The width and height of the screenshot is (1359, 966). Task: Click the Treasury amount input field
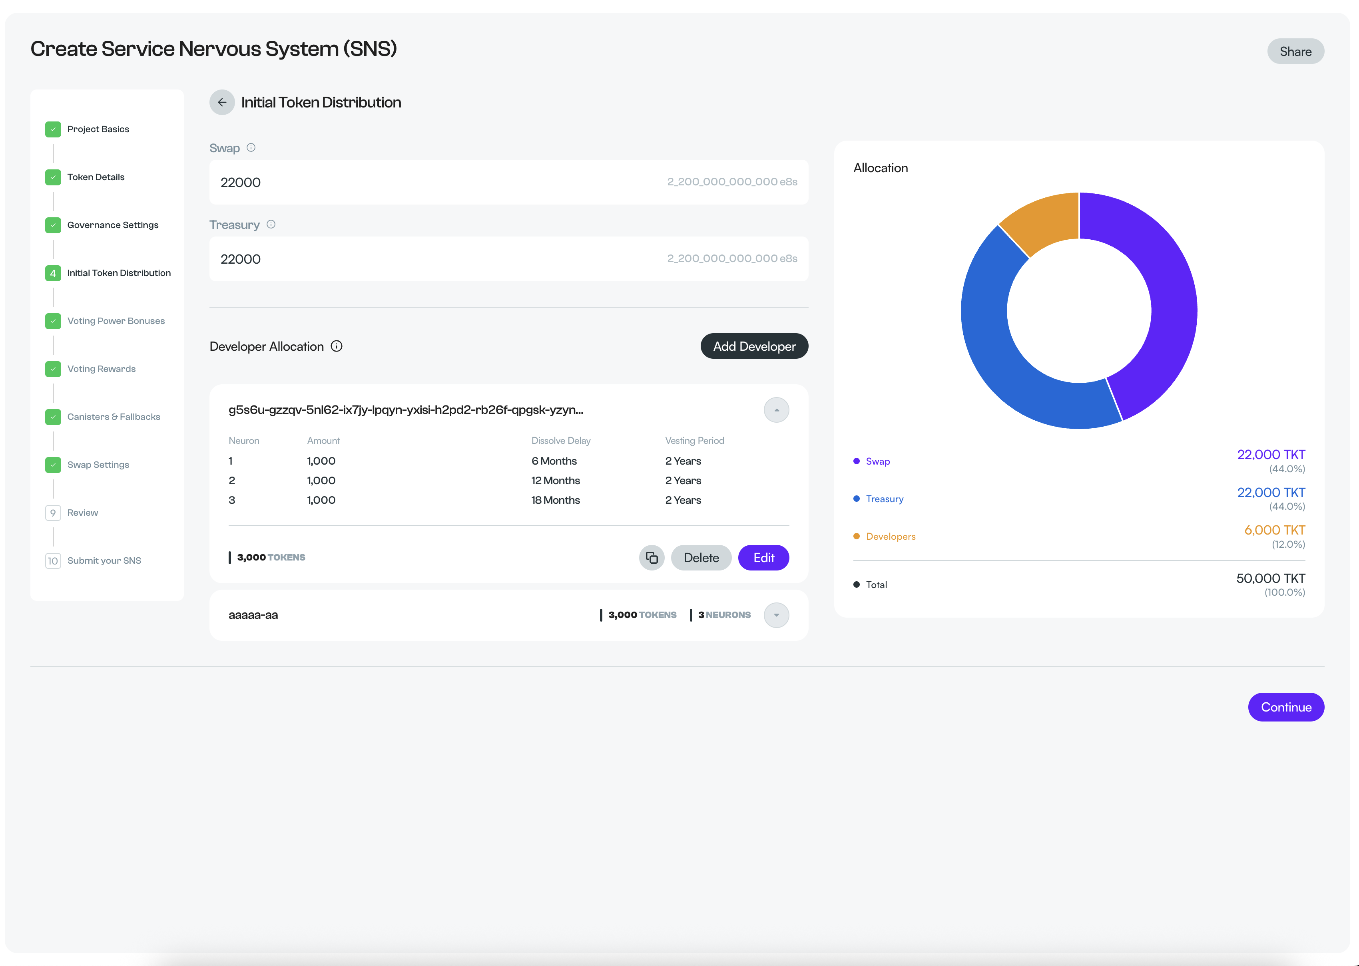440,259
